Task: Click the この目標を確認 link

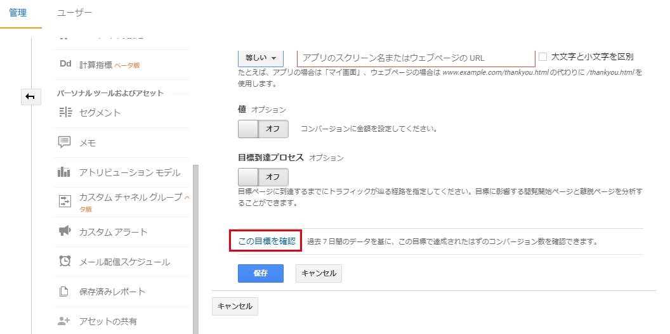Action: point(266,241)
